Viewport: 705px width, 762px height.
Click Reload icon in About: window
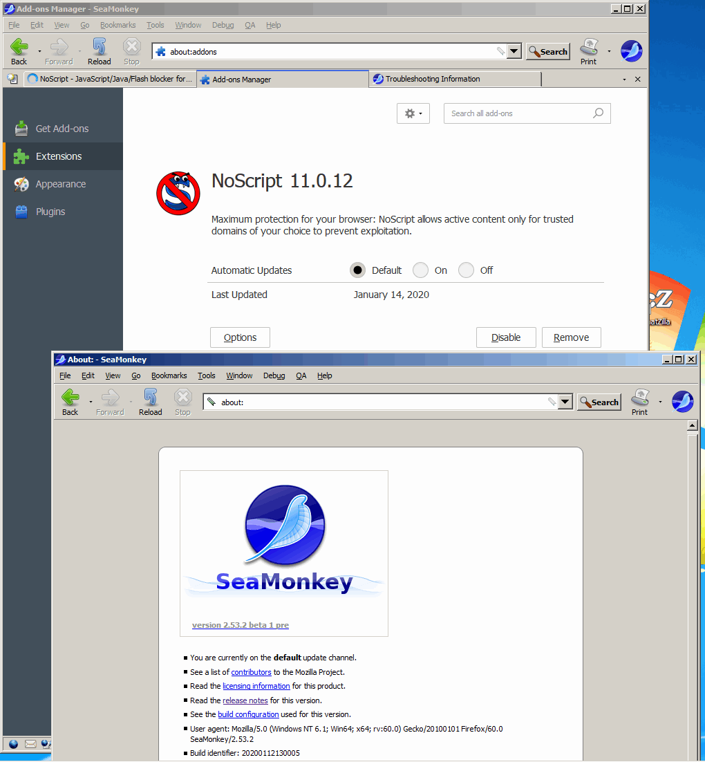coord(150,398)
